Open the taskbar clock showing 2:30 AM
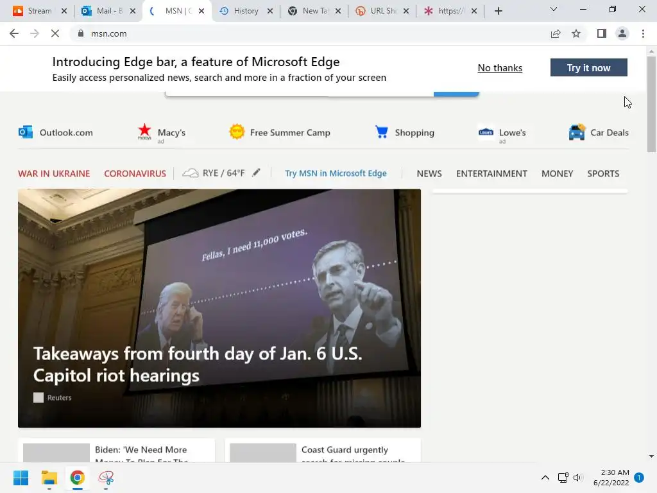 pyautogui.click(x=611, y=478)
